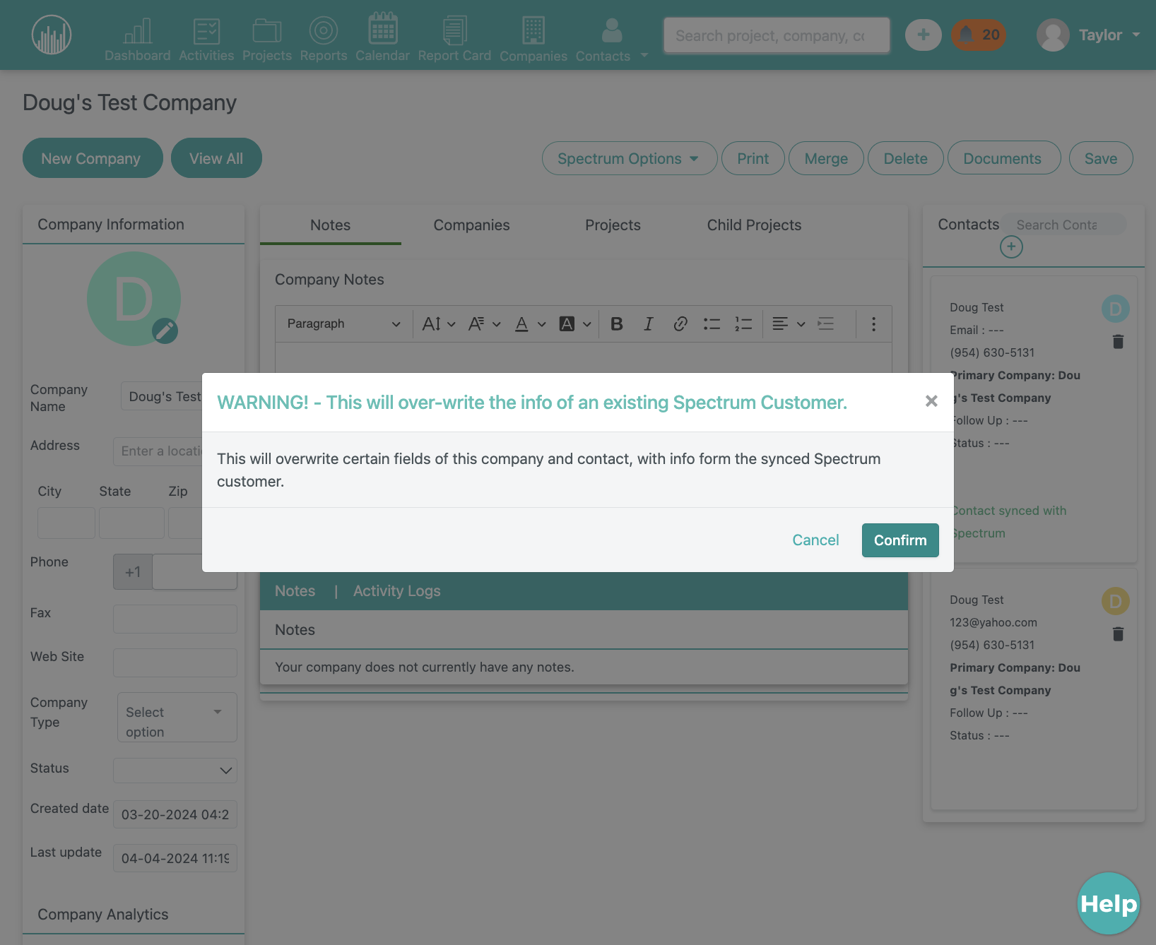
Task: Open Contacts in the top navigation
Action: pos(603,39)
